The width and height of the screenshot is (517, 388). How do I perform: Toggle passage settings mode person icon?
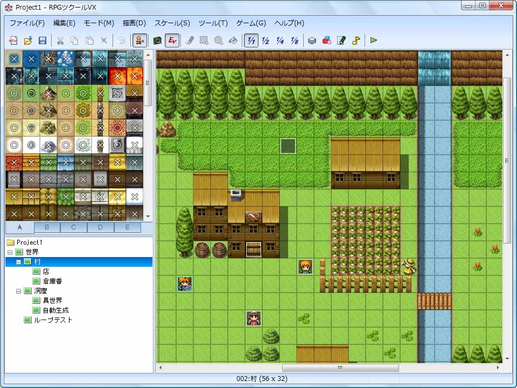tap(139, 40)
